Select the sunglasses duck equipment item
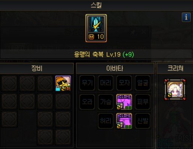Screen dimensions: 193x149 (x=63, y=83)
